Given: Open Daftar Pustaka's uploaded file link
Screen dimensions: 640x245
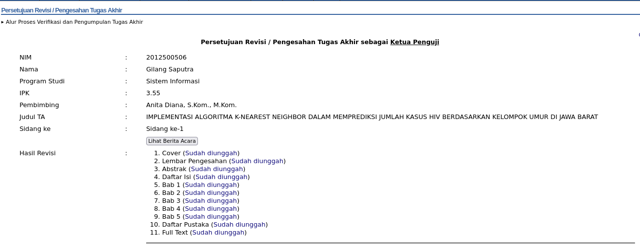Looking at the screenshot, I should [x=239, y=225].
